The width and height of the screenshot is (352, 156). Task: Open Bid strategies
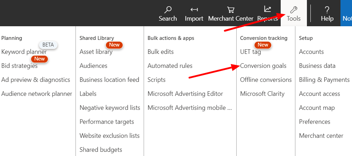pos(19,66)
